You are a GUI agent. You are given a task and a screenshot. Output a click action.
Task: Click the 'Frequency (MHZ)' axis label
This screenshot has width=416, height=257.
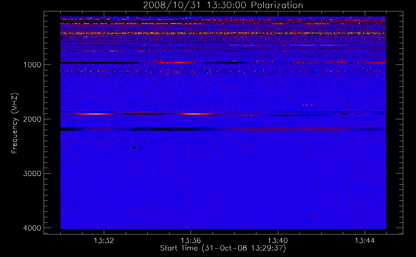(x=15, y=123)
